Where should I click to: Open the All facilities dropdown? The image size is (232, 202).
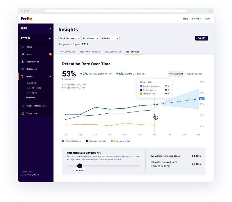[x=90, y=38]
